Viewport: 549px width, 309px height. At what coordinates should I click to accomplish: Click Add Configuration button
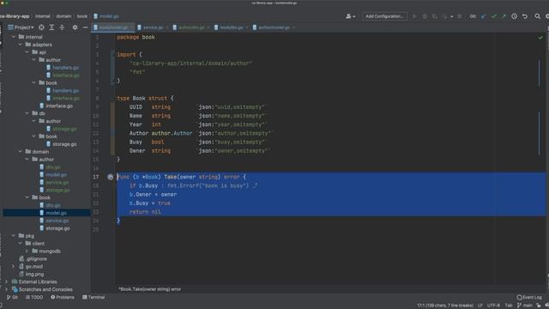coord(384,16)
